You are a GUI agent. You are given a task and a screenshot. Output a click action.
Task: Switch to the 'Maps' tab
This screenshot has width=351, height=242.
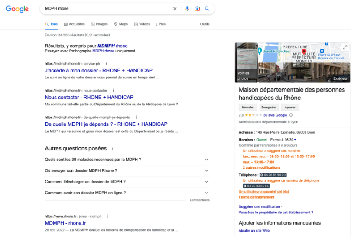[121, 24]
